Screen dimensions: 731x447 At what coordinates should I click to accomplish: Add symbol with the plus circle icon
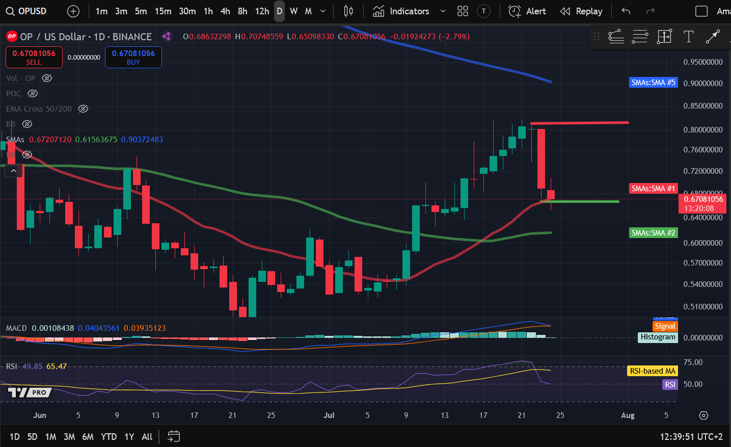[73, 11]
